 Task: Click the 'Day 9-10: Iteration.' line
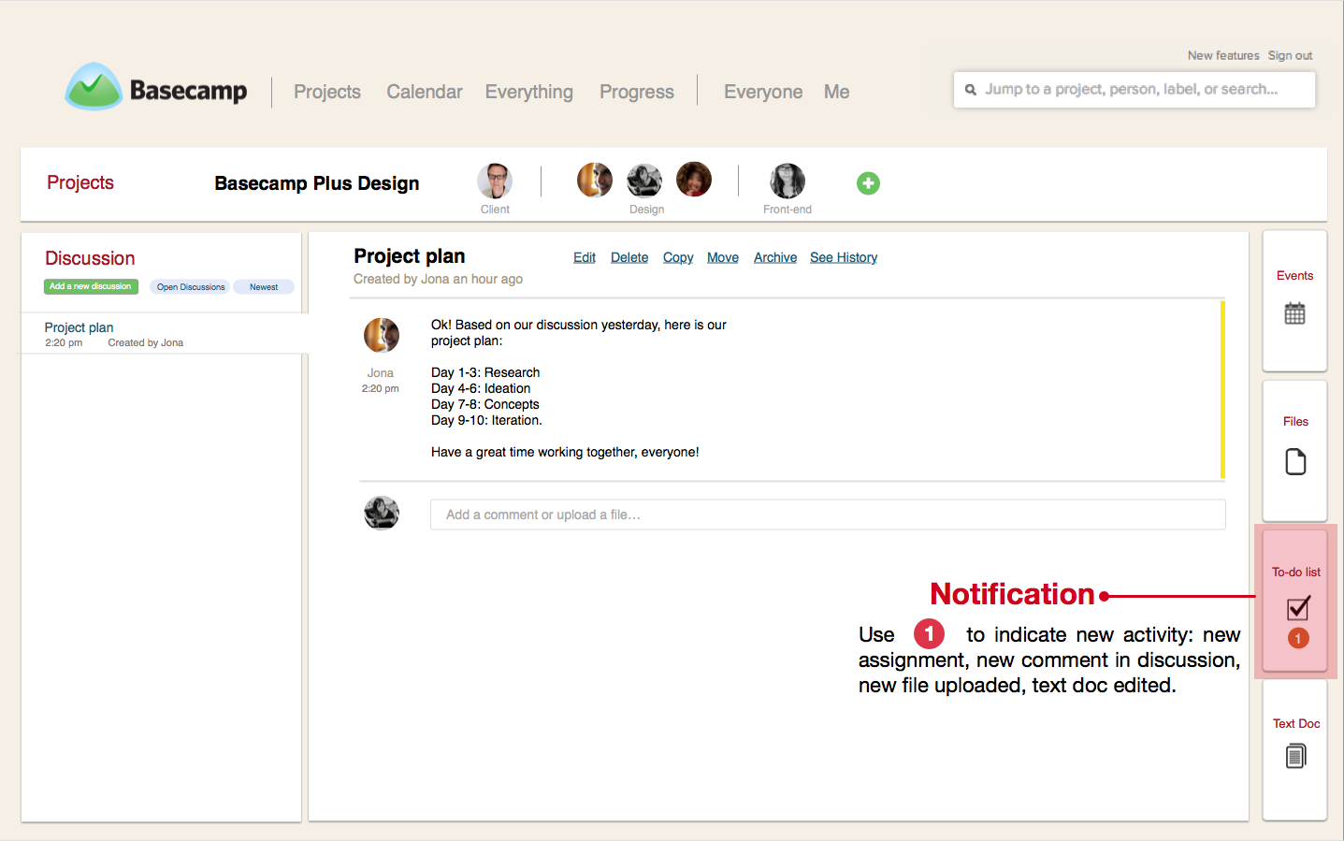486,420
